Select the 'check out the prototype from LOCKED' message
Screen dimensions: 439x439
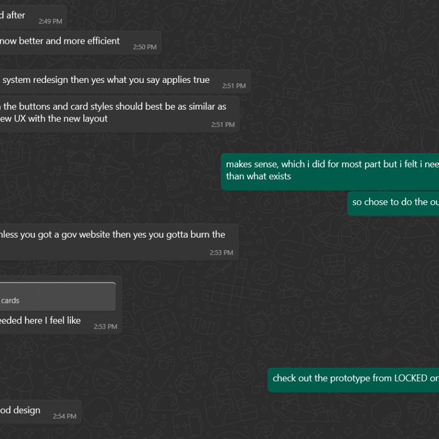coord(353,380)
